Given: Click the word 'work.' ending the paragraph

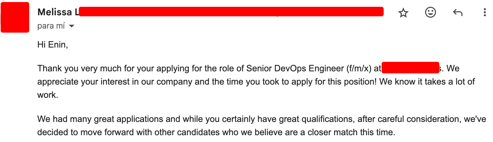Looking at the screenshot, I should (48, 95).
